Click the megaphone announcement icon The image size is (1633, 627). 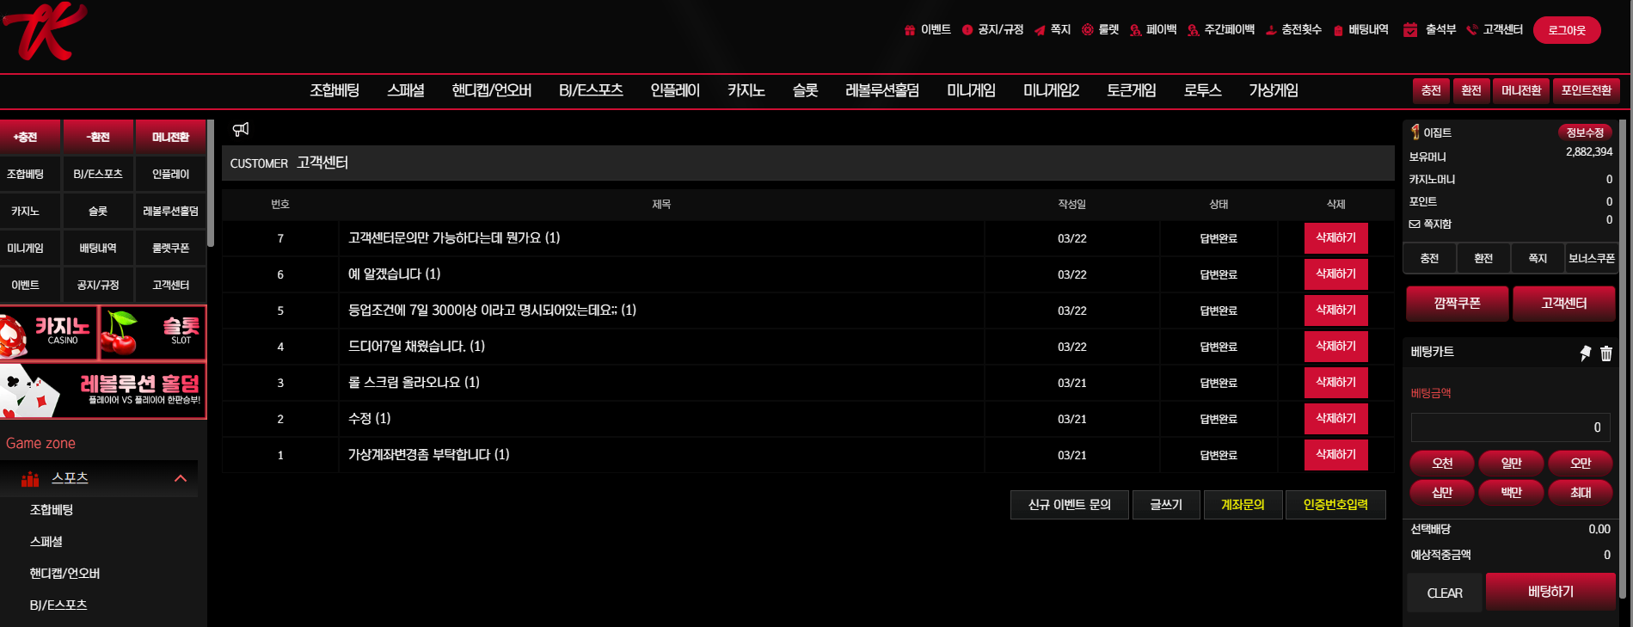241,129
